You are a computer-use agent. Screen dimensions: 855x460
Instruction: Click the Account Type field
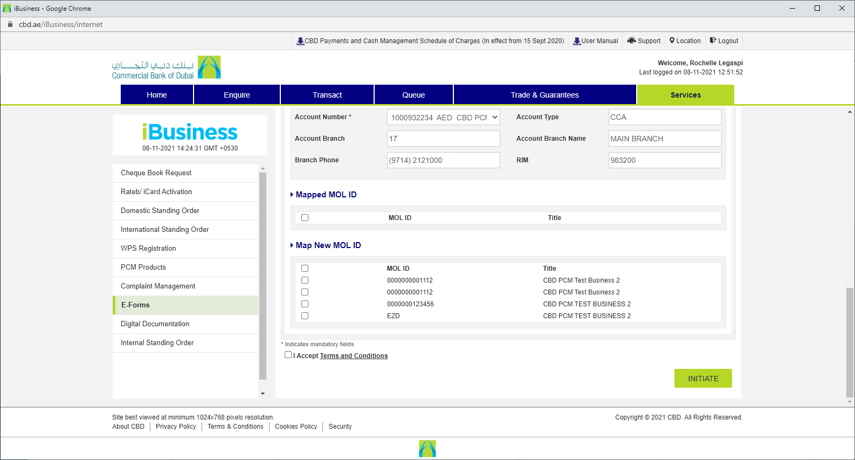click(665, 117)
